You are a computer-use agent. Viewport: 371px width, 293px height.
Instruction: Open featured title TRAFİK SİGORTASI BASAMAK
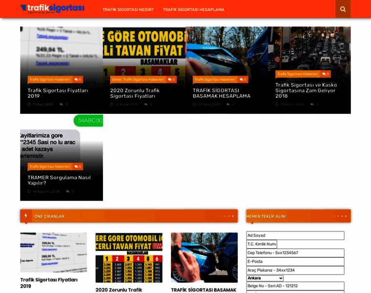[204, 290]
